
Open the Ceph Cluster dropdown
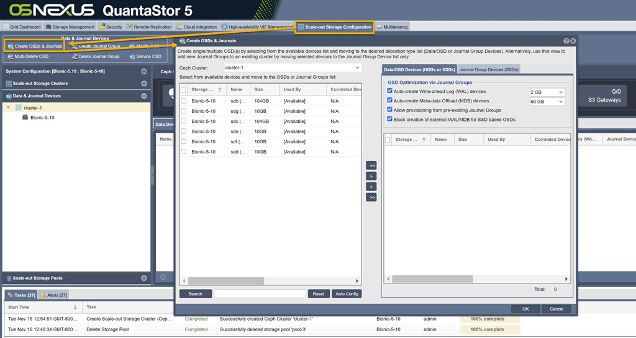[357, 68]
